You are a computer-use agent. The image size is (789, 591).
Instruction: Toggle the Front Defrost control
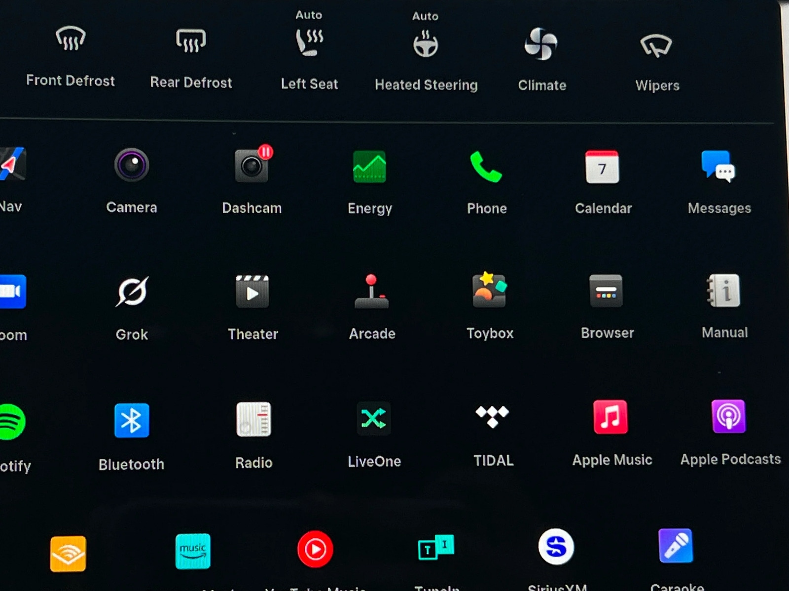pos(71,39)
